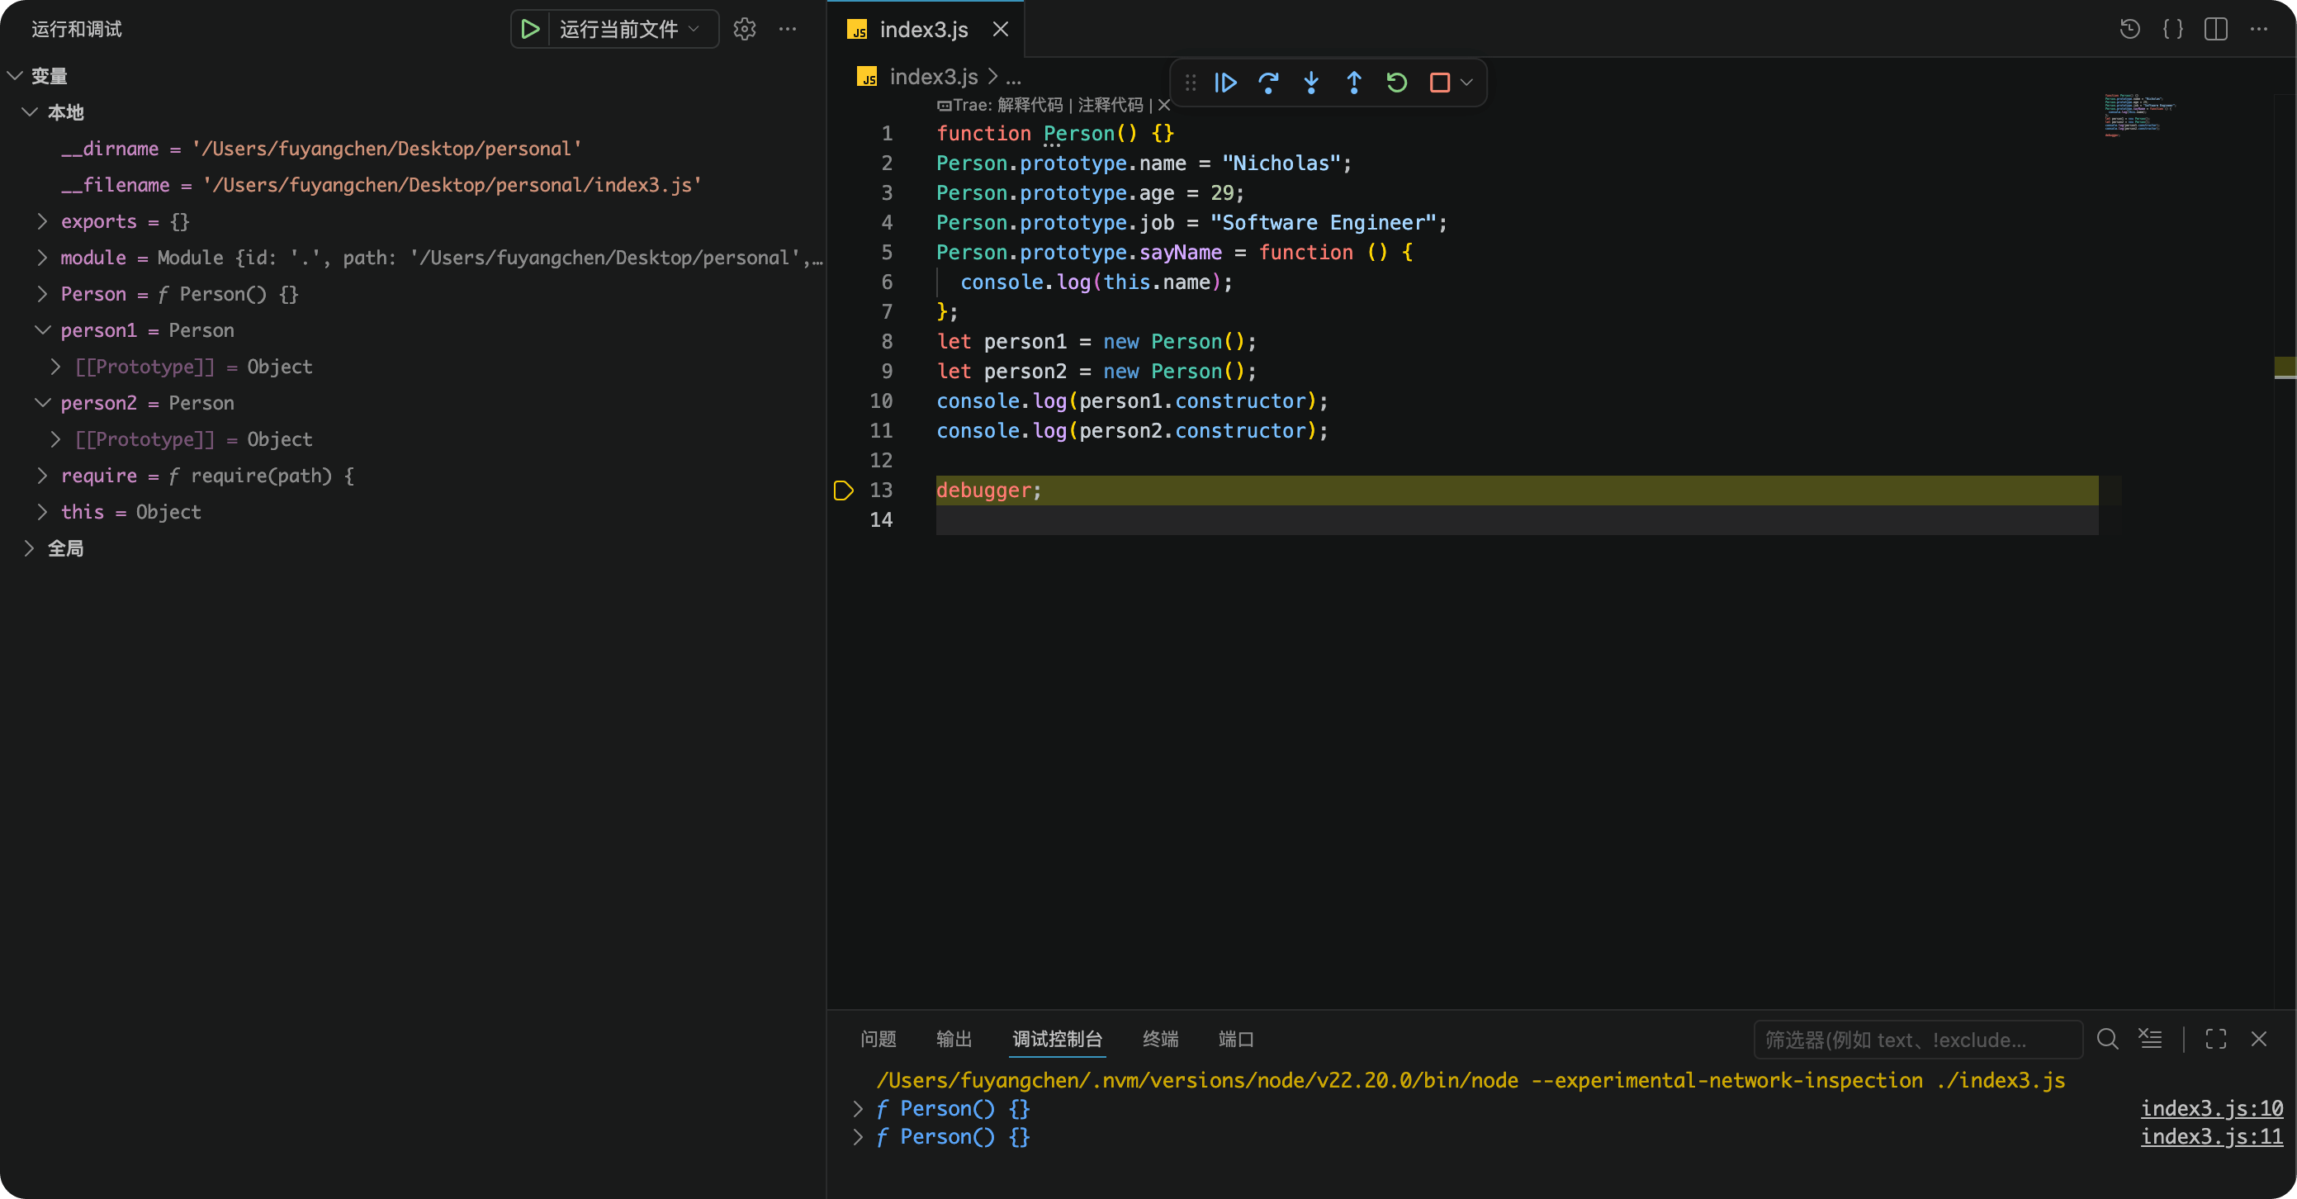Split the editor to the right

click(2216, 30)
